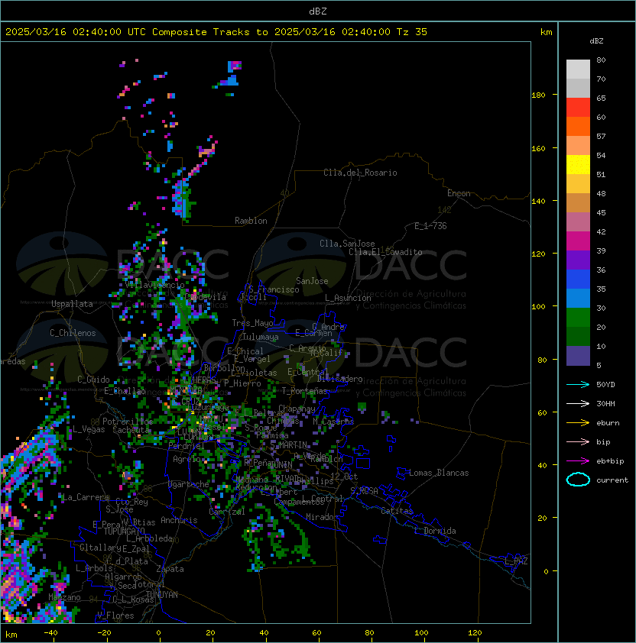Click the 'L_Dormida' map label
Screen dimensions: 636x643
coord(435,531)
